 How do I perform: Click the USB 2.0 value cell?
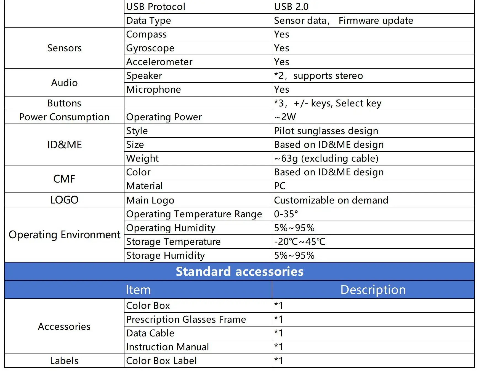coord(373,7)
